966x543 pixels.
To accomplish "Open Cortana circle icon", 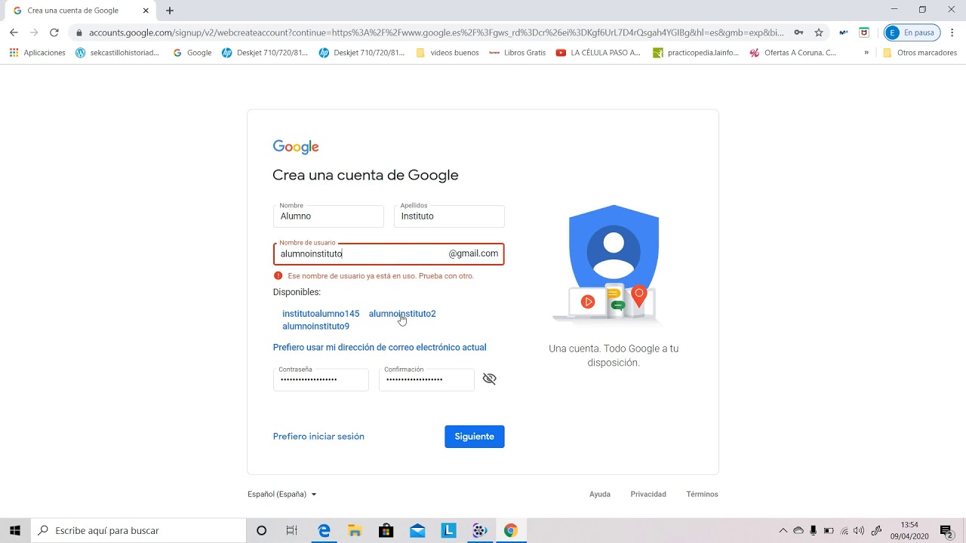I will (261, 531).
